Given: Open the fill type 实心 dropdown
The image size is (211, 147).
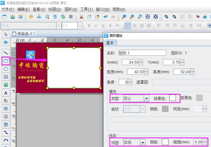Looking at the screenshot, I should pos(146,99).
